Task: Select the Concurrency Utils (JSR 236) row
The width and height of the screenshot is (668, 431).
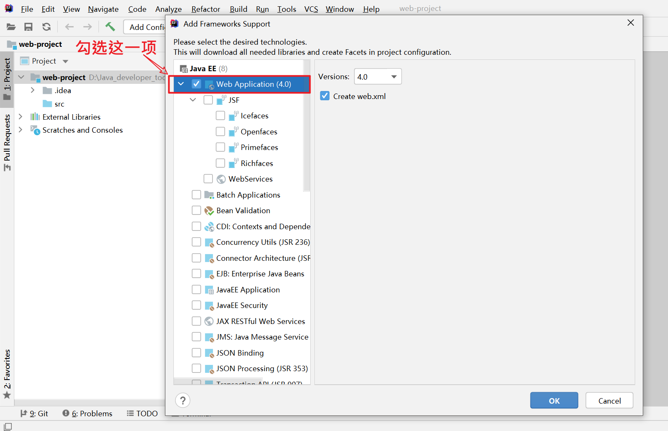Action: 242,242
